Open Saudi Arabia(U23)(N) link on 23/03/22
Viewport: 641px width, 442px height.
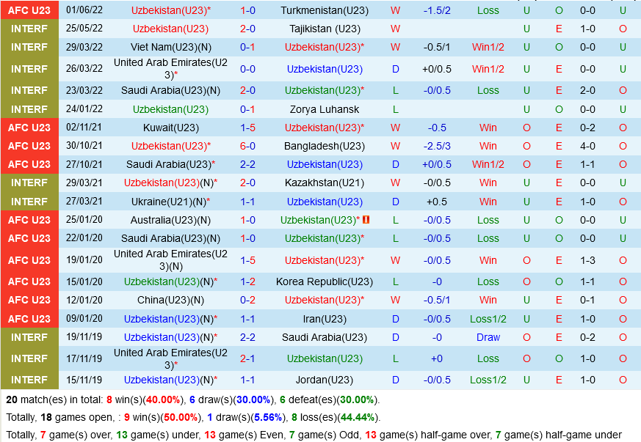pyautogui.click(x=171, y=90)
